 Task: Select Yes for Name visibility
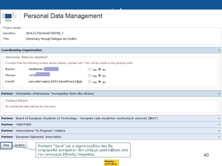point(89,69)
